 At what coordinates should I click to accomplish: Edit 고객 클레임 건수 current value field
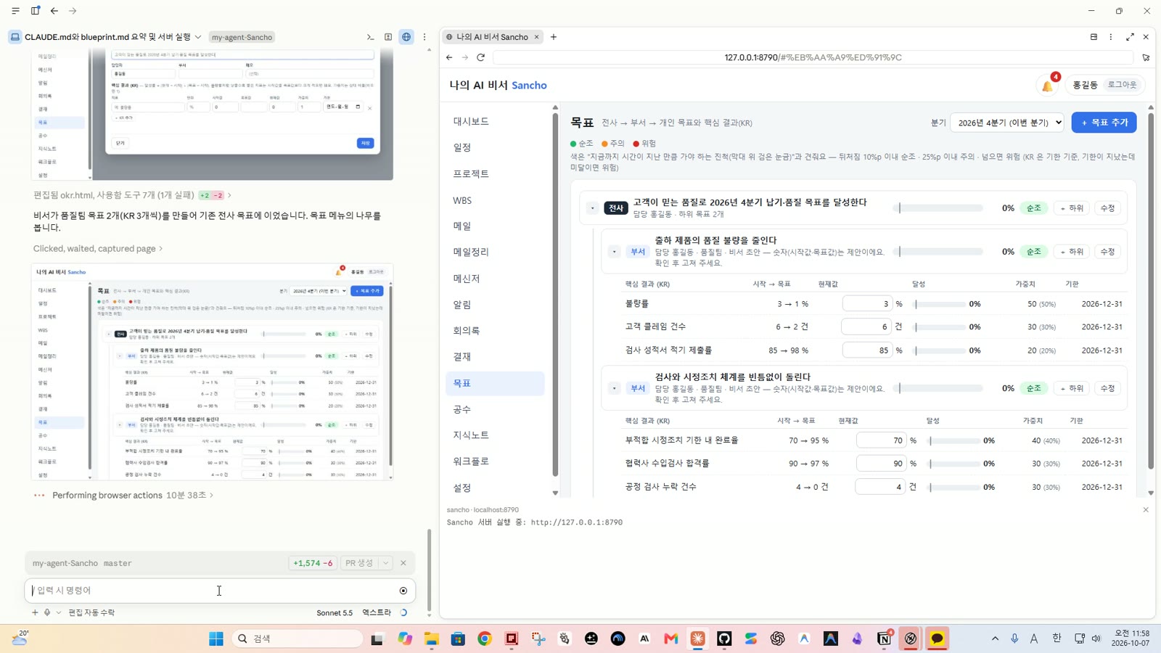point(867,327)
